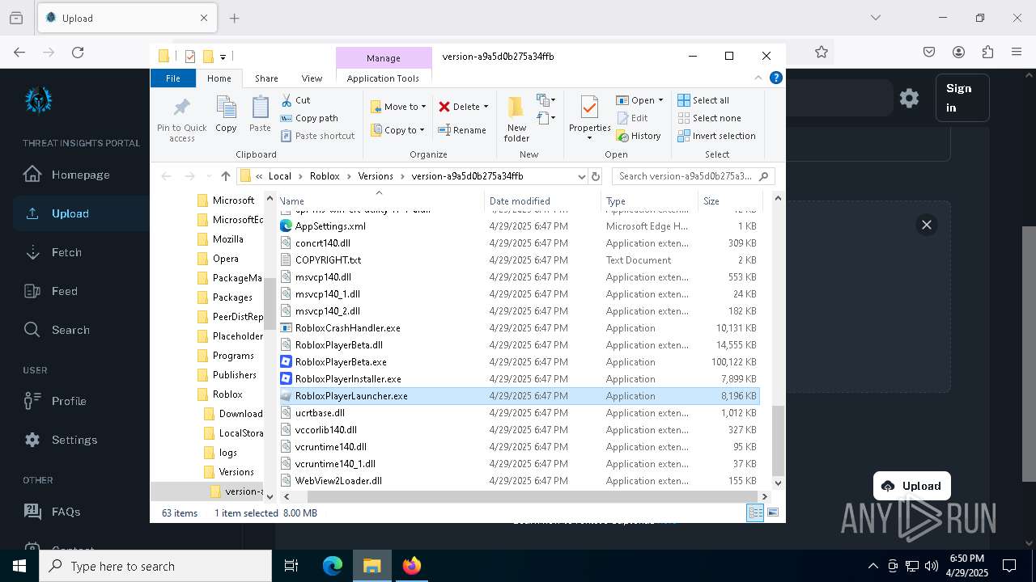The image size is (1036, 582).
Task: Open the Copy to dropdown
Action: tap(397, 130)
